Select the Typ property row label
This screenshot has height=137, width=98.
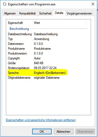[10, 39]
